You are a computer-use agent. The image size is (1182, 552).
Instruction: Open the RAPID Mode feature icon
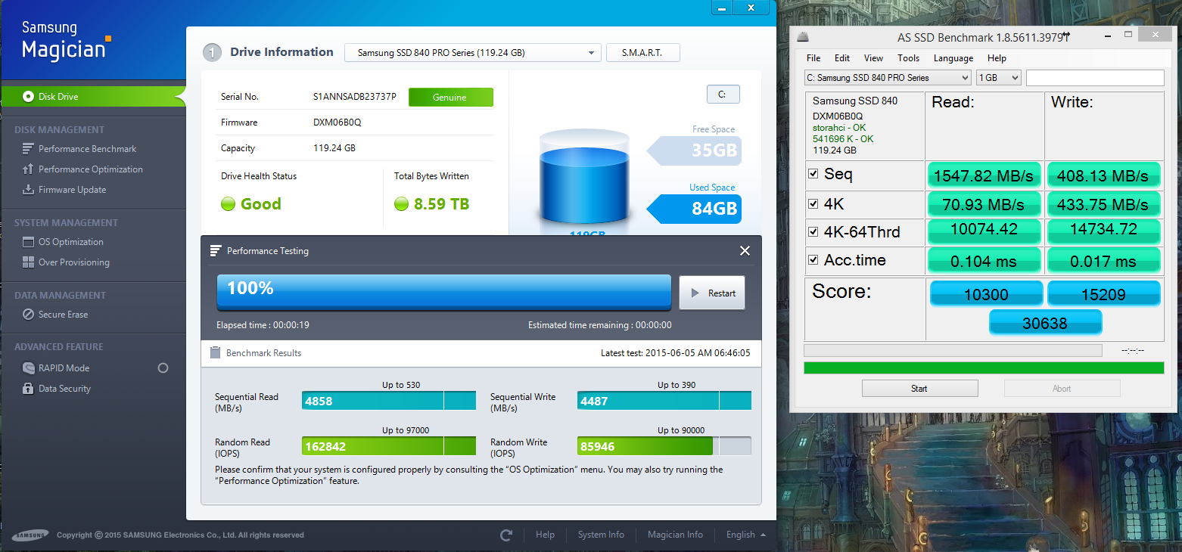(x=29, y=368)
